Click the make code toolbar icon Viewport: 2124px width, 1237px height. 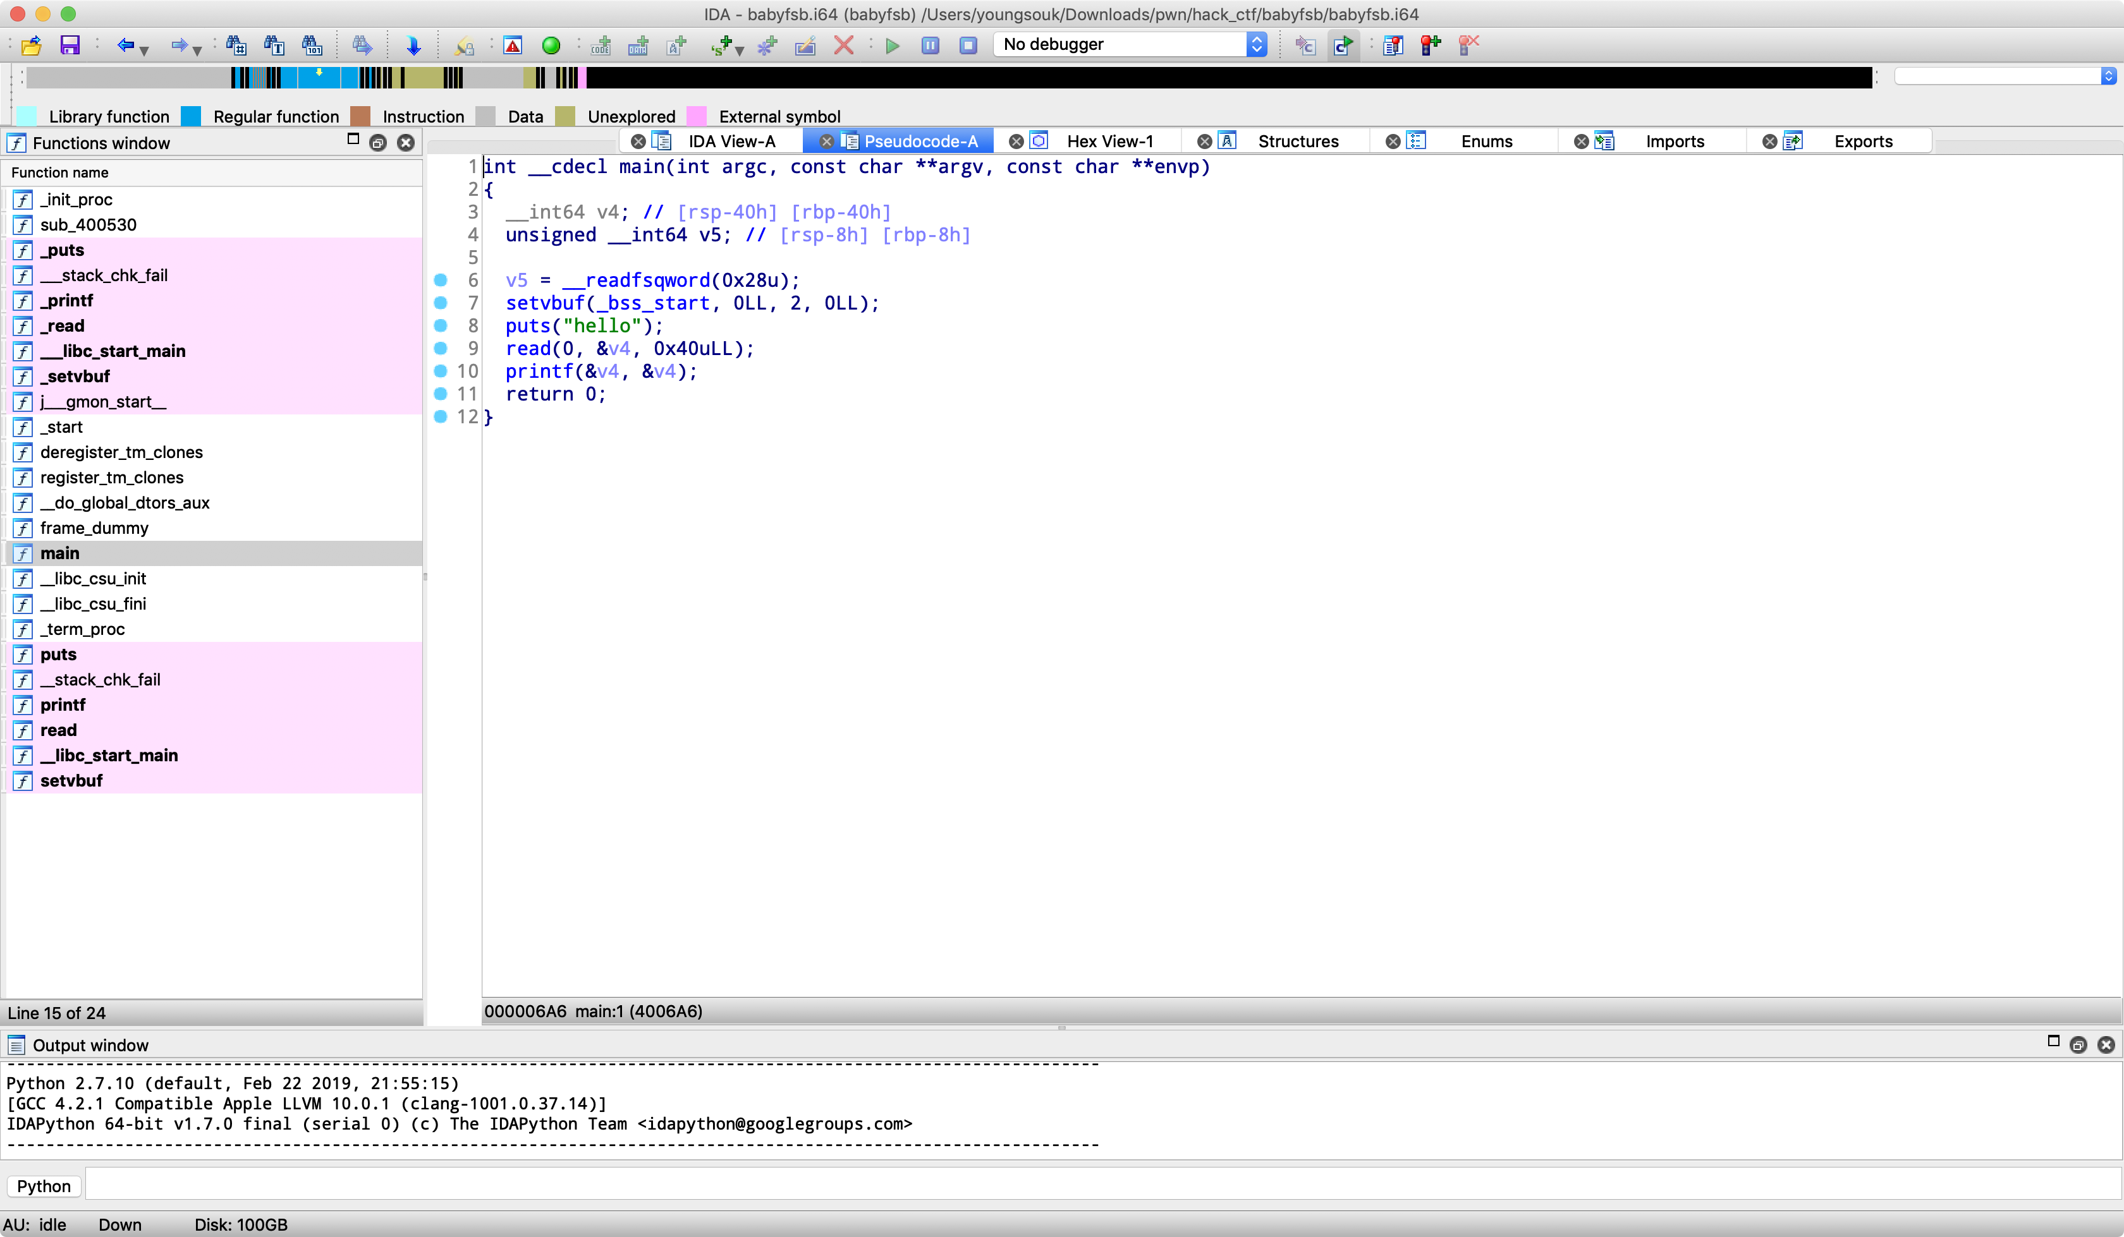[x=600, y=45]
